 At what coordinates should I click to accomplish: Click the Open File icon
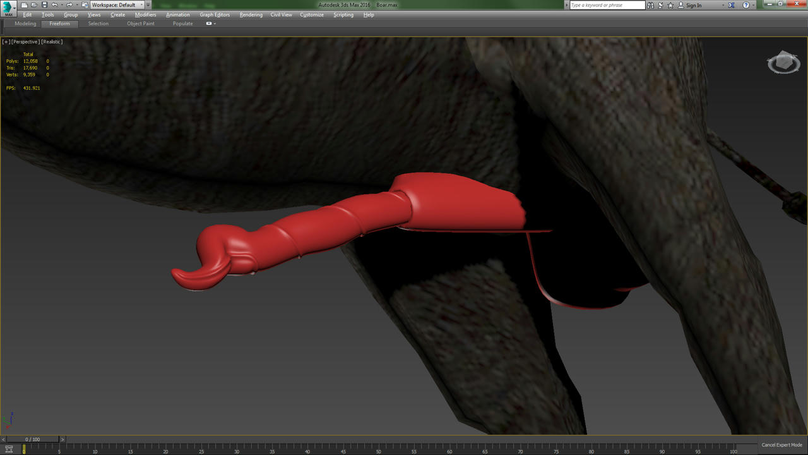(34, 5)
